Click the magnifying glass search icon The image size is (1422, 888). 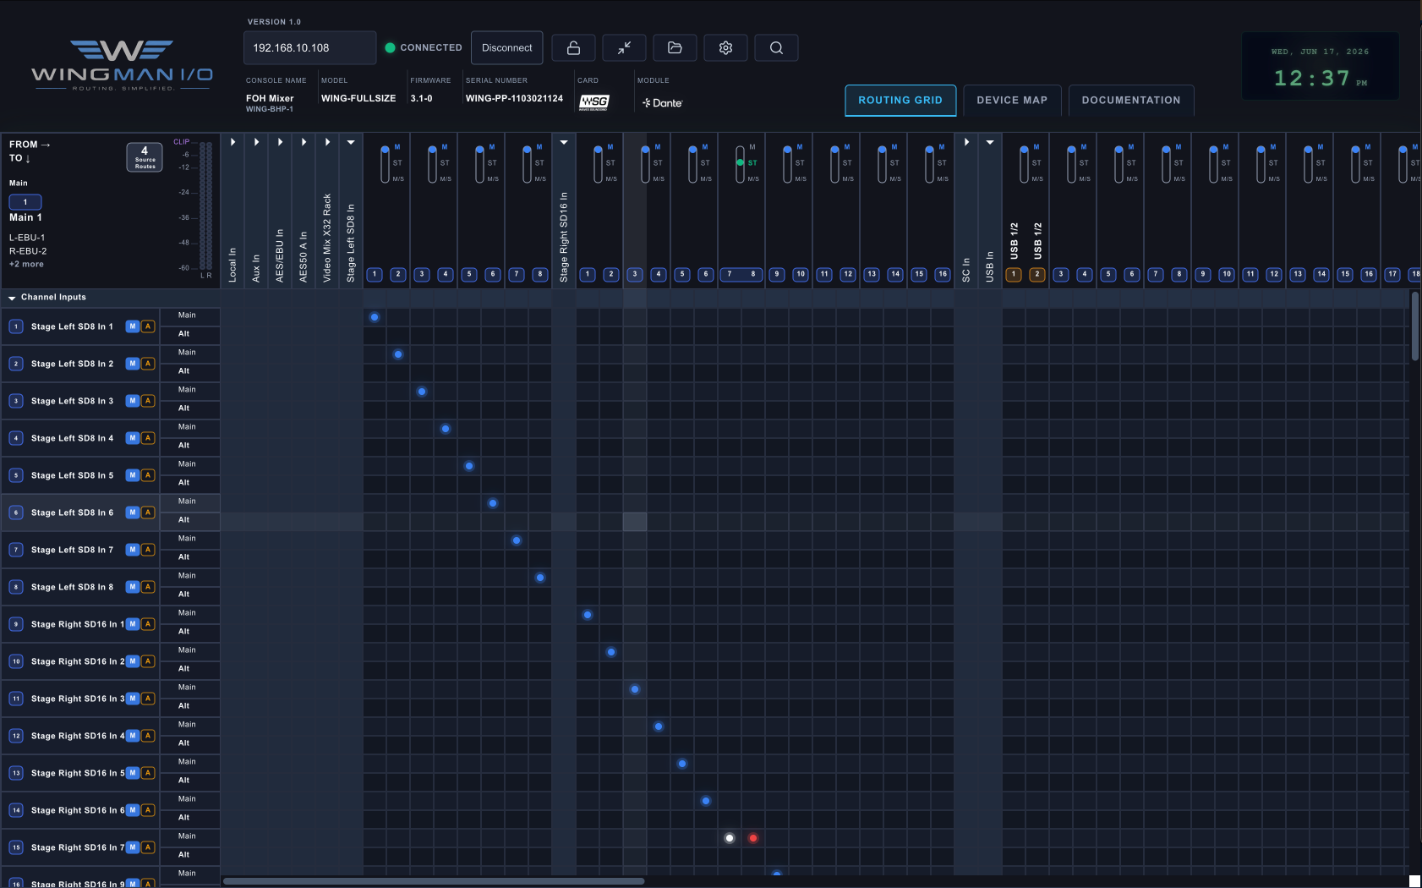click(776, 48)
